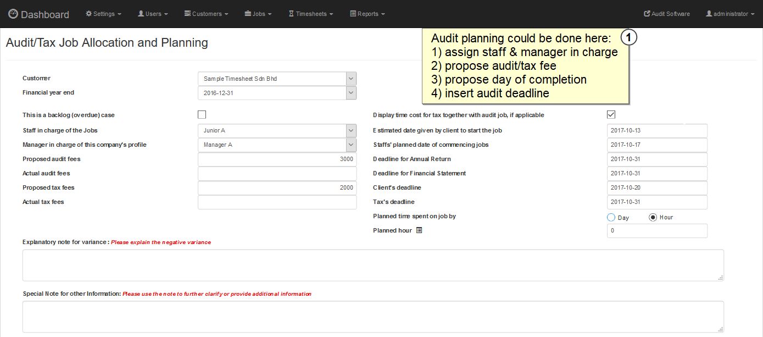Expand the Staff in charge dropdown

(351, 130)
